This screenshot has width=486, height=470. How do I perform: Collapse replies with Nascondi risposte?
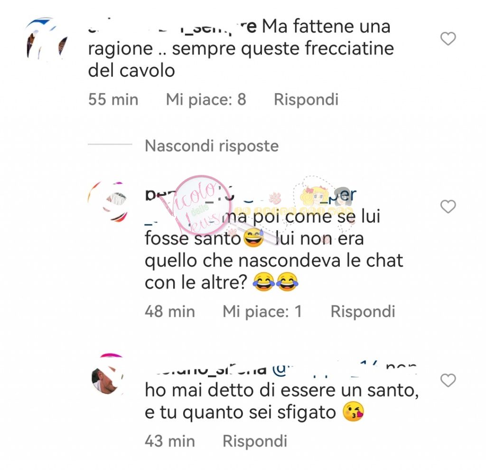212,145
